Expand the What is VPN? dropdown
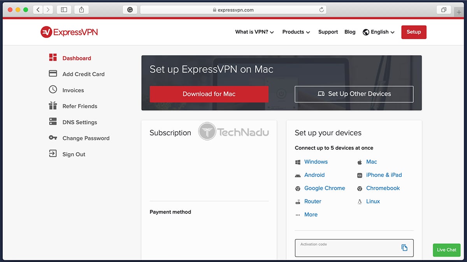 coord(255,32)
